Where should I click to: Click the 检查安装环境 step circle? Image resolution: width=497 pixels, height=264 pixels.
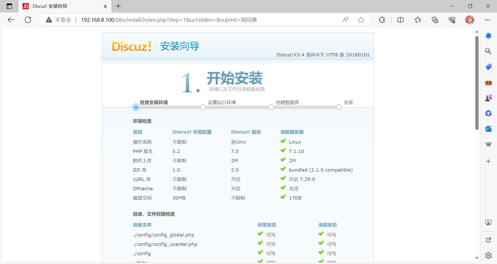[136, 107]
